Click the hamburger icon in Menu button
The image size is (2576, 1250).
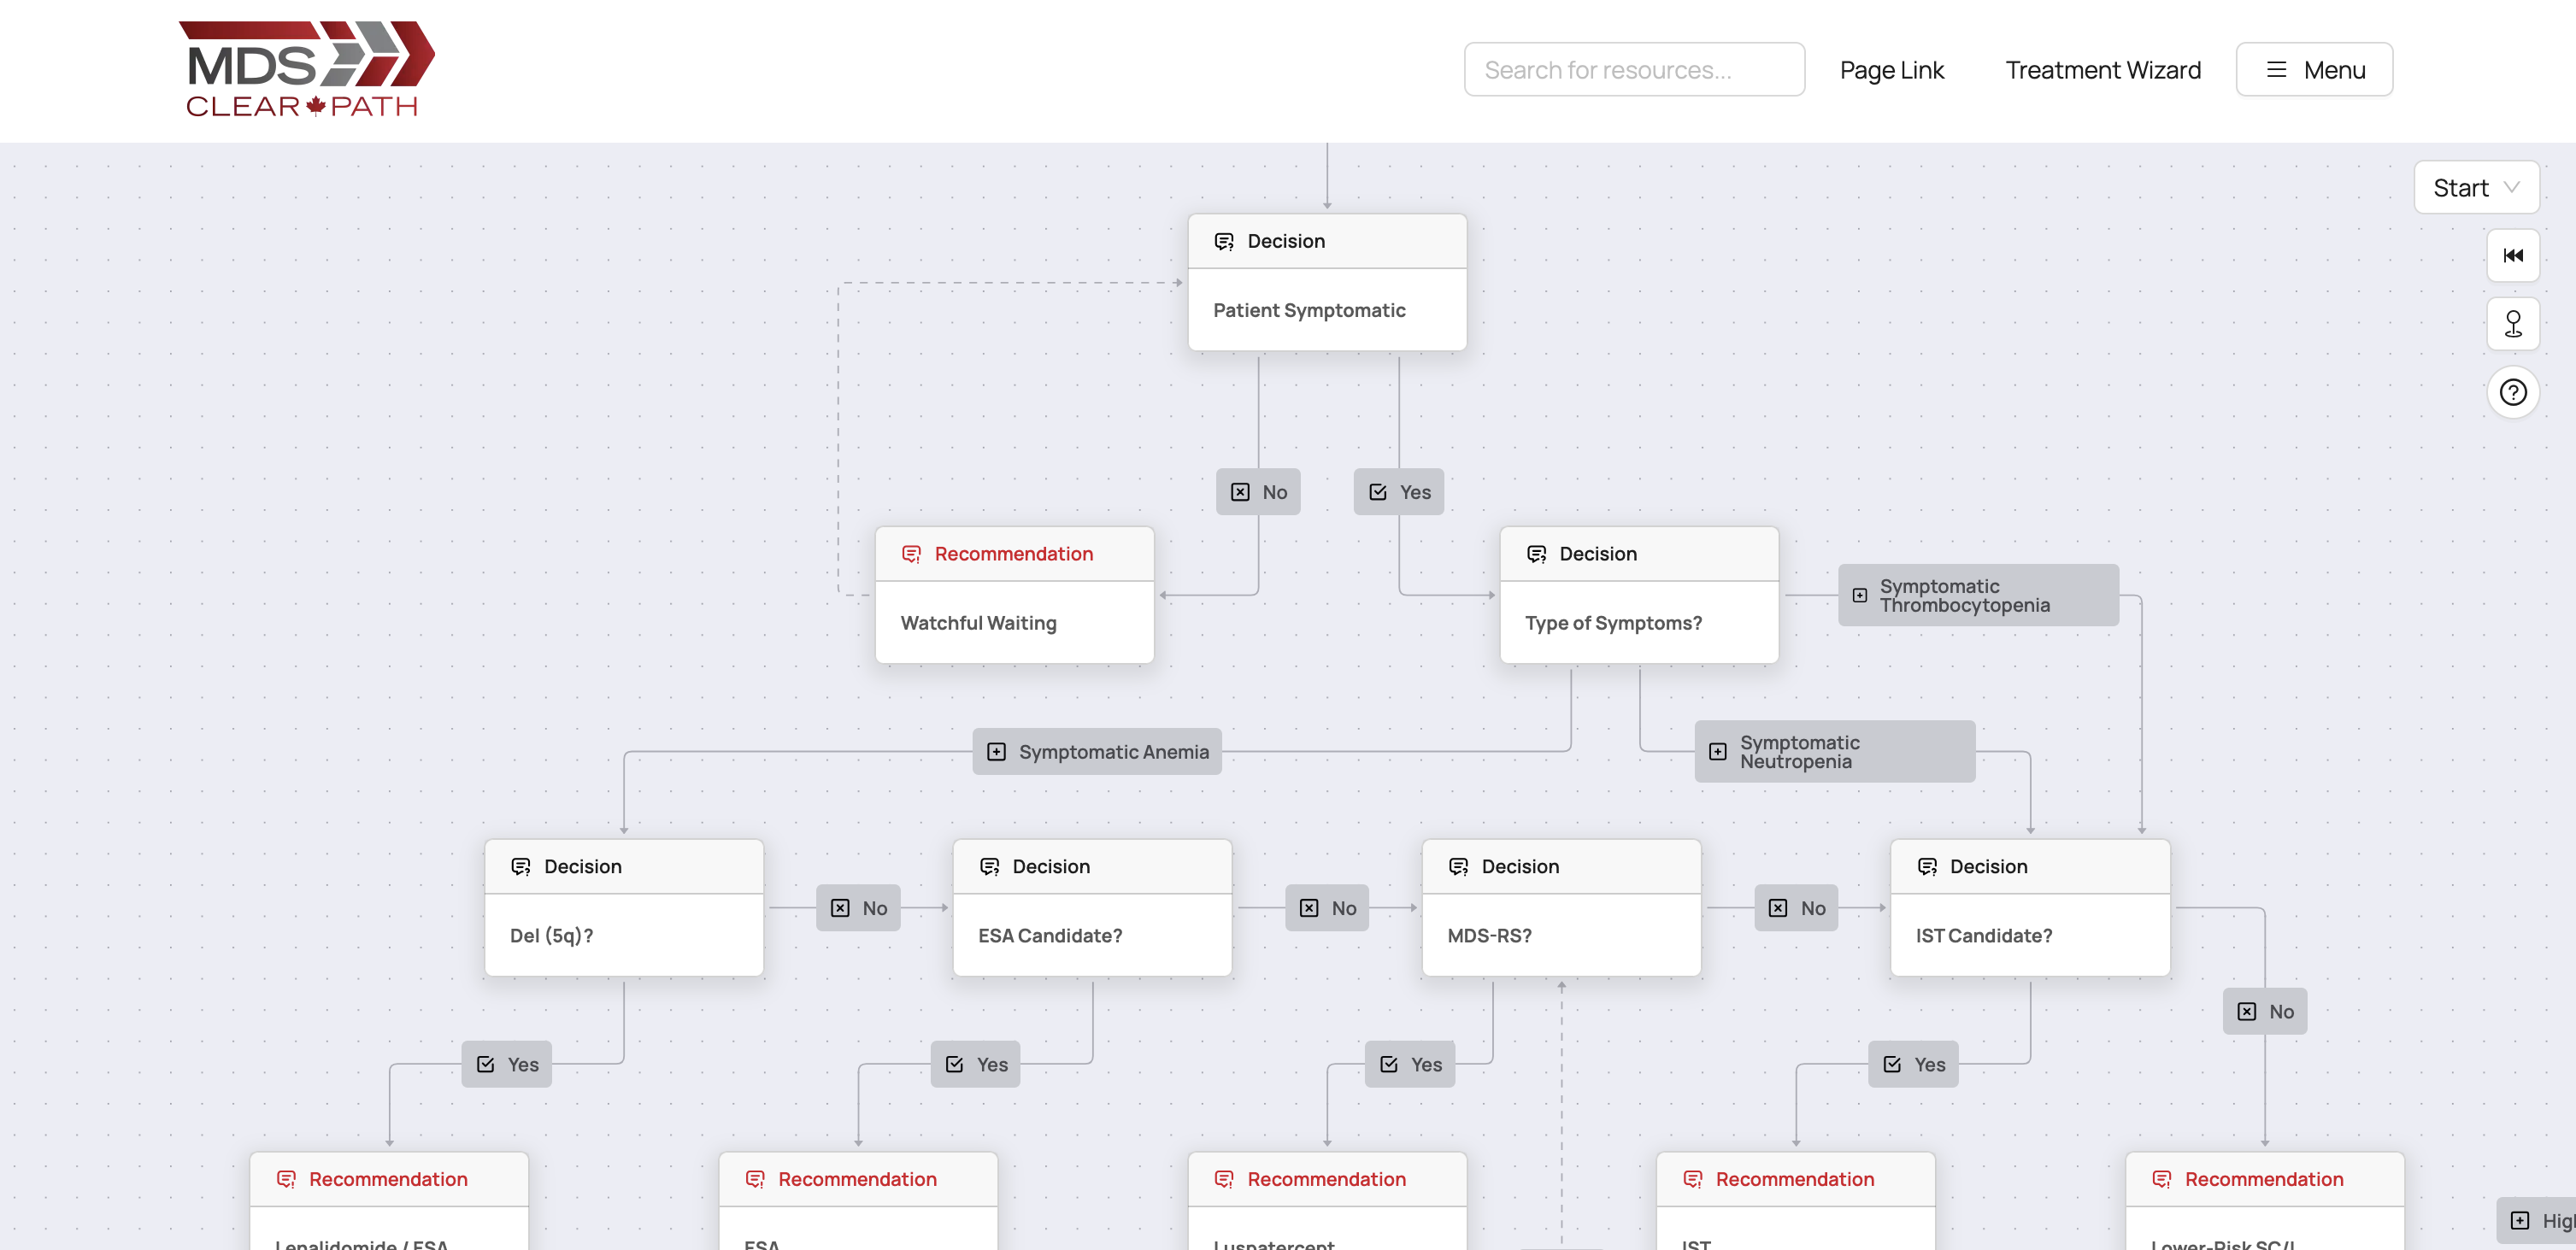coord(2277,70)
